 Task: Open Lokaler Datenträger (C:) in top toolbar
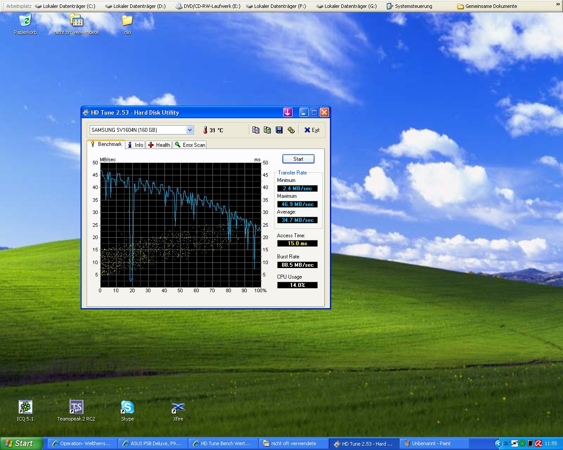point(65,6)
